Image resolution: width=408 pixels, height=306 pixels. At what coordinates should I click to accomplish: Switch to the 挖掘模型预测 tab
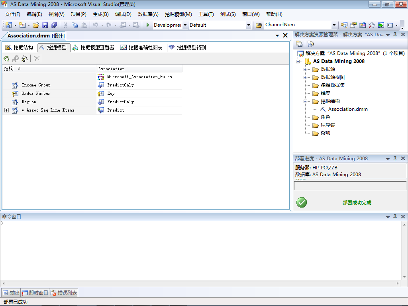click(x=188, y=47)
